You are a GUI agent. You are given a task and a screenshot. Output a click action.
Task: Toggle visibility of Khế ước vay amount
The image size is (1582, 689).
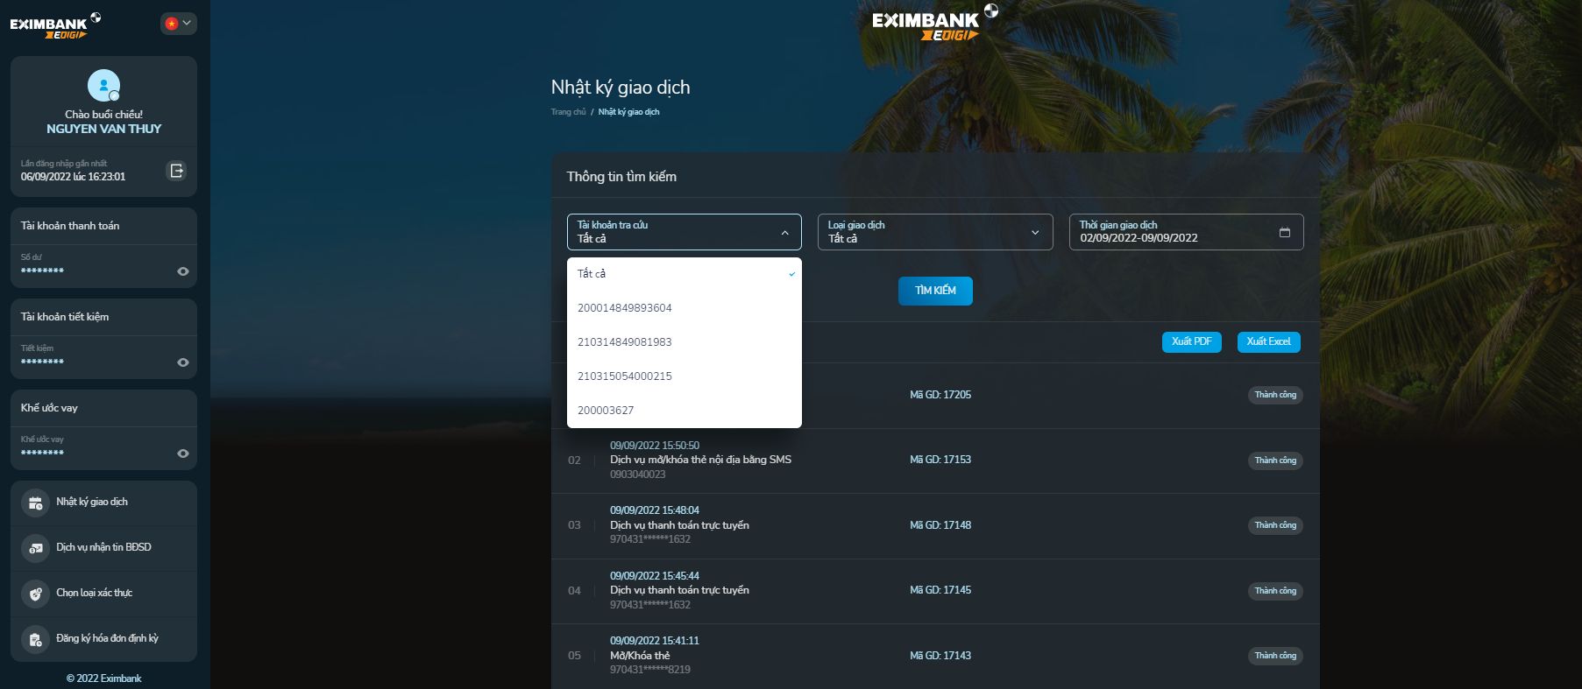[x=182, y=453]
